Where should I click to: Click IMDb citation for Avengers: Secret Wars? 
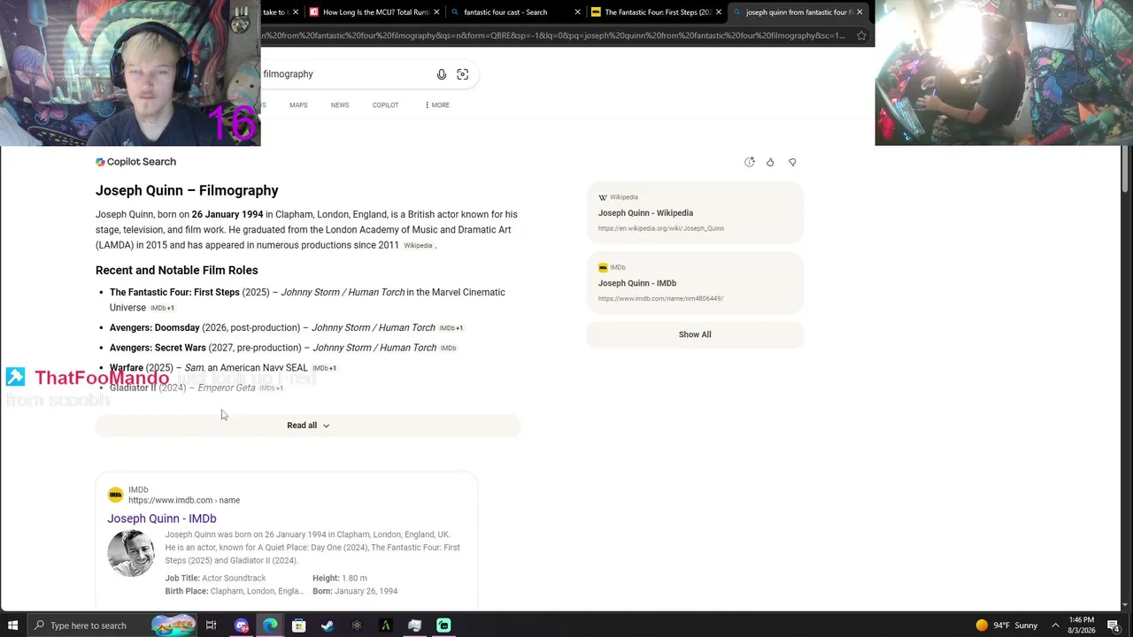coord(448,349)
